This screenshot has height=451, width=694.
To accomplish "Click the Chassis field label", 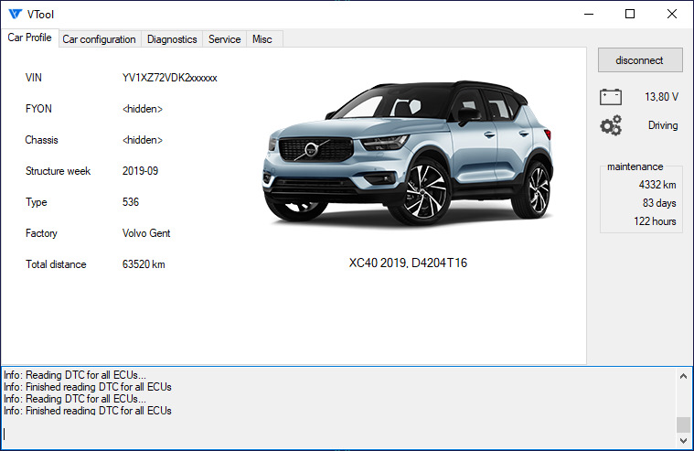I will 42,140.
